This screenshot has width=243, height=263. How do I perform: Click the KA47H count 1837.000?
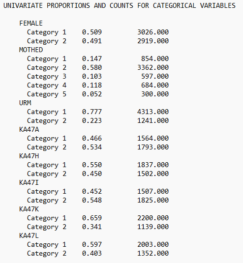click(x=153, y=165)
